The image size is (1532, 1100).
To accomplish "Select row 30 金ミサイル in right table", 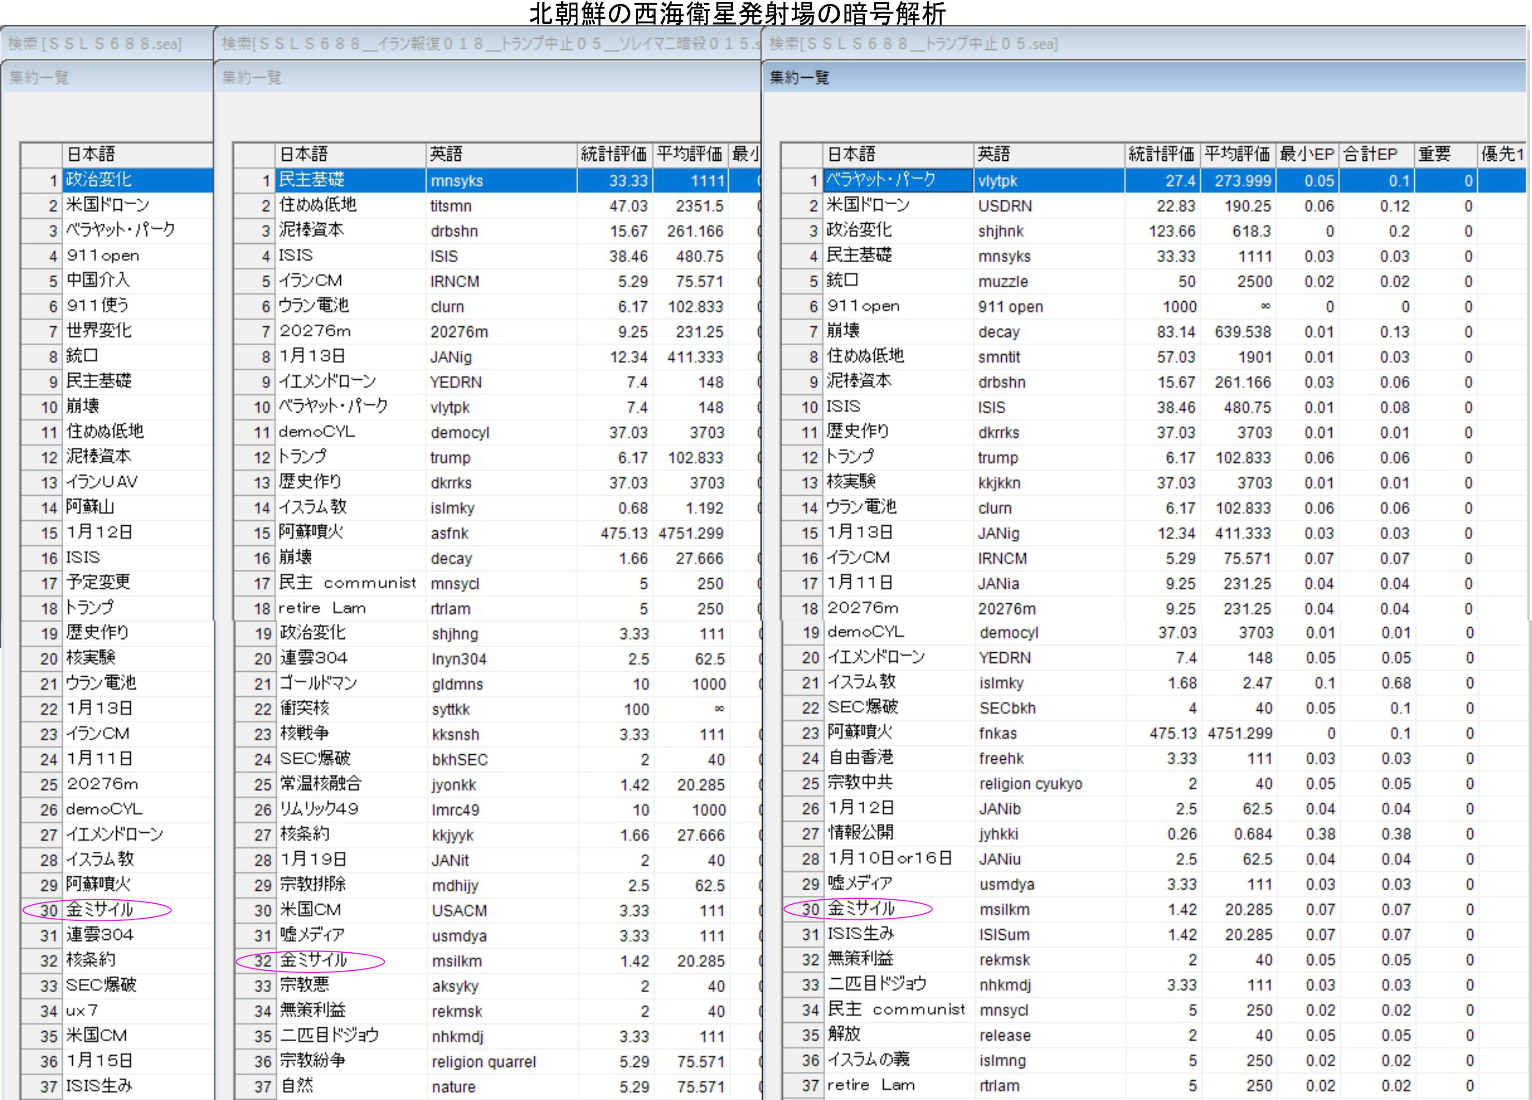I will tap(861, 909).
